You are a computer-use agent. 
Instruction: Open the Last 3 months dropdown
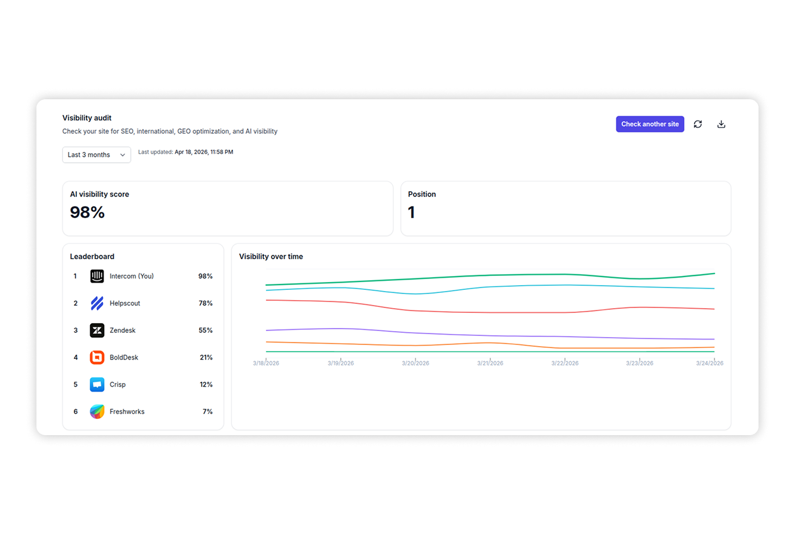tap(96, 154)
